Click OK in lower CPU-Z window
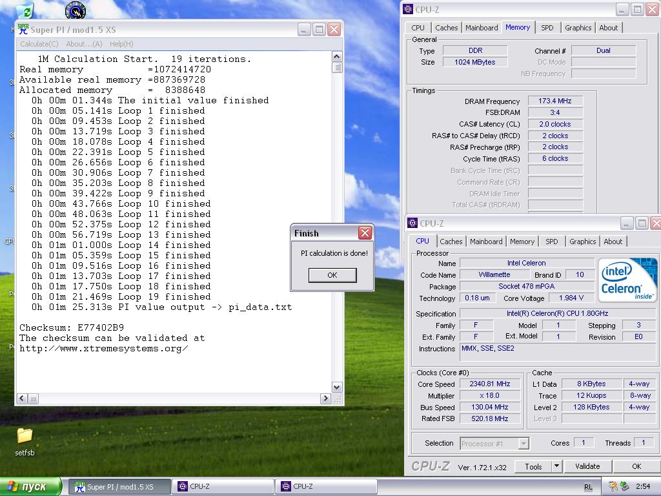 (x=636, y=466)
